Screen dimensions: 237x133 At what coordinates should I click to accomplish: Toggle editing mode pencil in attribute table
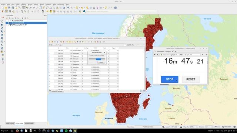tap(50, 42)
